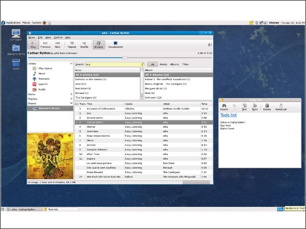Screen dimensions: 306x229
Task: Click the eRa album cover art
Action: coord(50,156)
